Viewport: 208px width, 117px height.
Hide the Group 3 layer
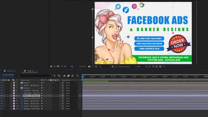point(2,83)
